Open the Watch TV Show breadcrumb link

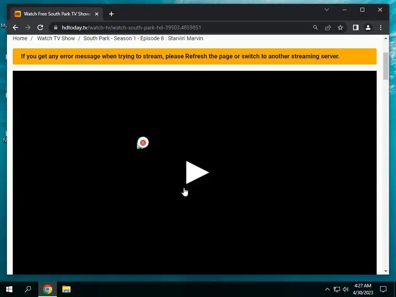point(56,38)
